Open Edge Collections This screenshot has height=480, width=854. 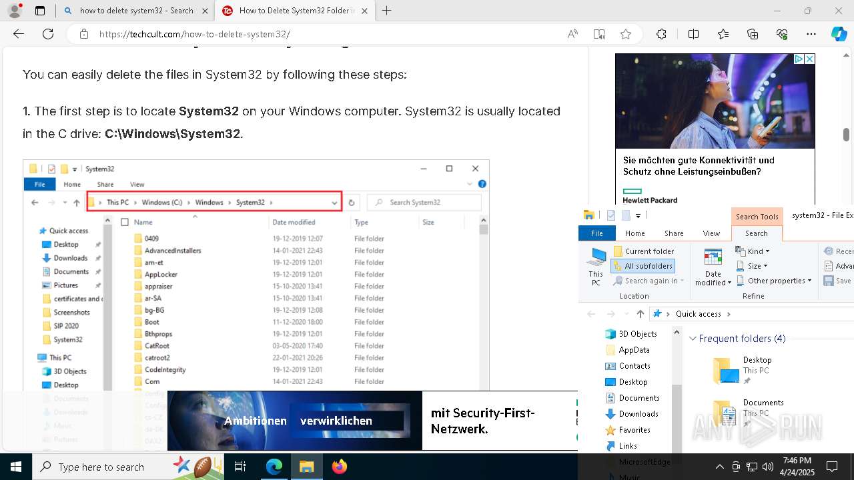click(x=753, y=34)
